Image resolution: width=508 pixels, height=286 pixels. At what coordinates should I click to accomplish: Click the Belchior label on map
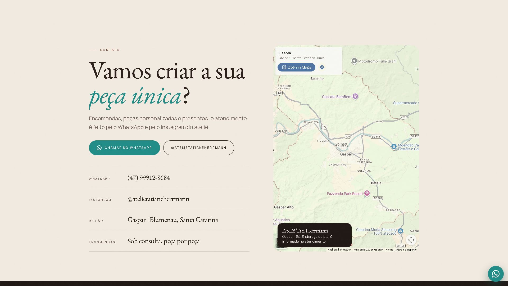tap(317, 79)
